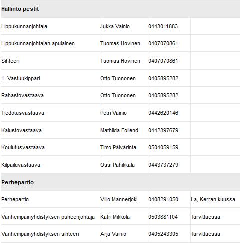This screenshot has height=243, width=240.
Task: Select phone number 0504059159
Action: point(163,147)
